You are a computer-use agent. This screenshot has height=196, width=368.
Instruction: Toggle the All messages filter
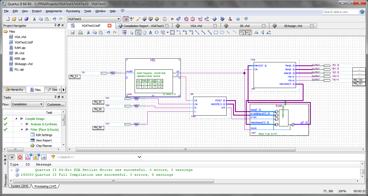click(x=12, y=157)
